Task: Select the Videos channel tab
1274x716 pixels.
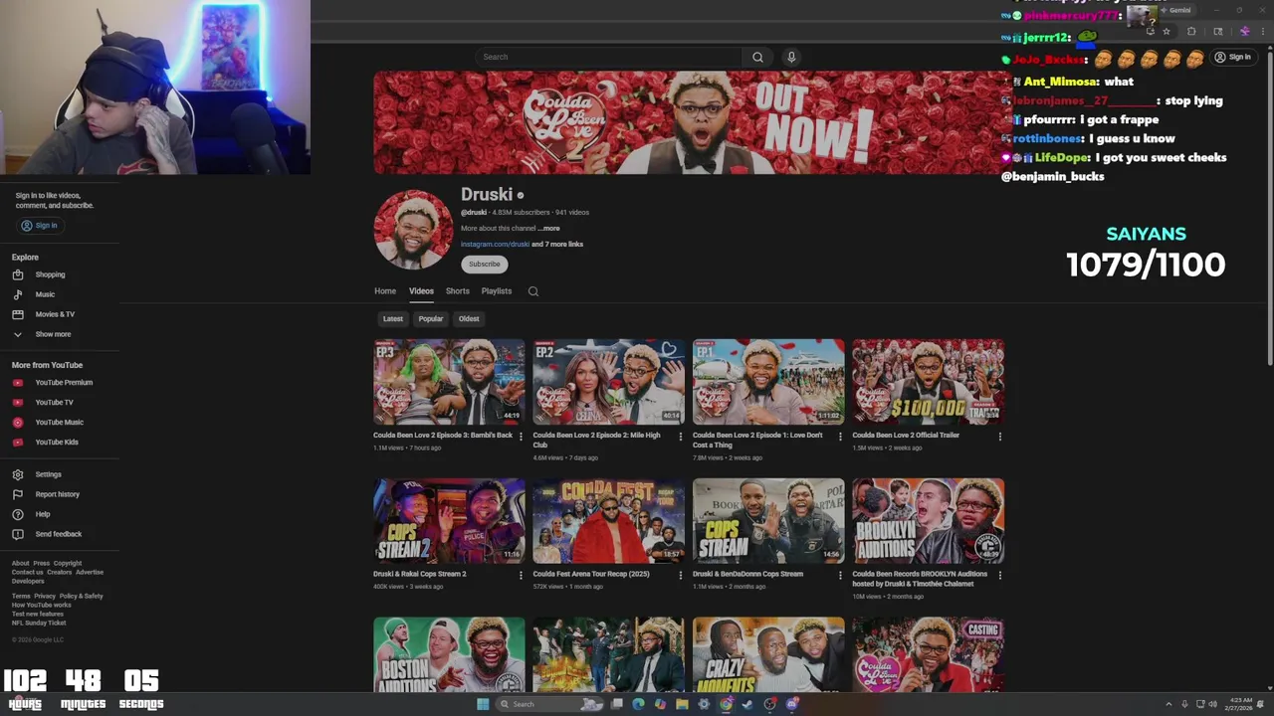Action: (x=421, y=291)
